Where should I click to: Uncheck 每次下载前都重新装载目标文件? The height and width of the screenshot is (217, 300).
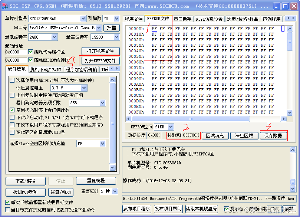coord(8,203)
